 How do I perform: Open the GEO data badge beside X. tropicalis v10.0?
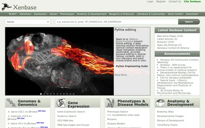(20, 118)
